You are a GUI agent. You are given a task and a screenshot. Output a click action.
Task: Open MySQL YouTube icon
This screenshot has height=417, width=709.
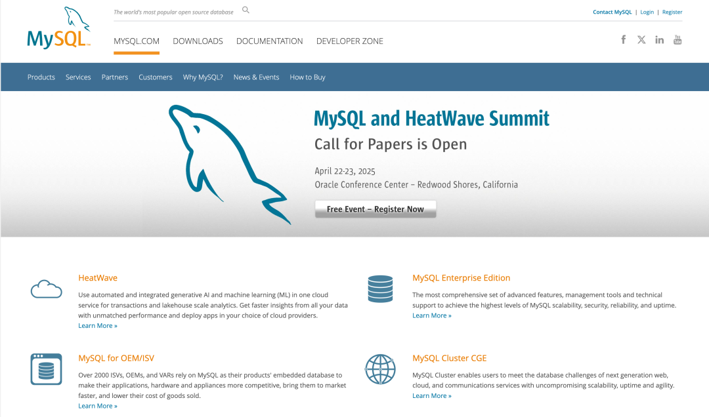point(677,40)
